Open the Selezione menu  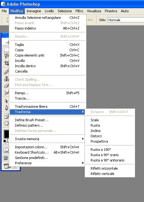64,11
